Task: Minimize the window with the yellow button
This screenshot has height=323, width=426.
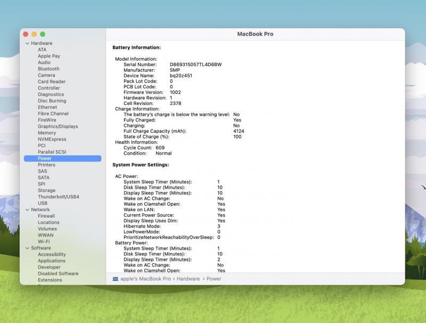Action: click(x=34, y=34)
